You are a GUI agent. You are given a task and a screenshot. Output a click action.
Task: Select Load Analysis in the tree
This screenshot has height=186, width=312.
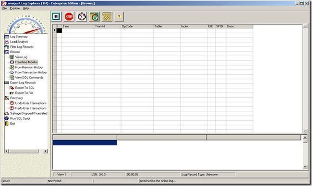[x=19, y=42]
